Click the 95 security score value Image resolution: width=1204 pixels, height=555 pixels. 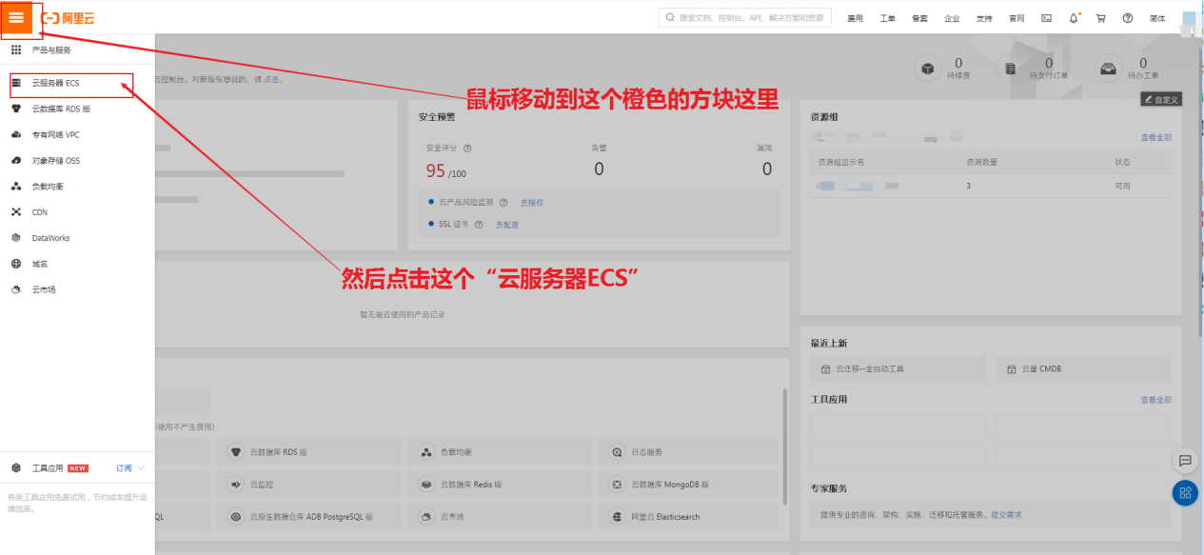pos(436,171)
